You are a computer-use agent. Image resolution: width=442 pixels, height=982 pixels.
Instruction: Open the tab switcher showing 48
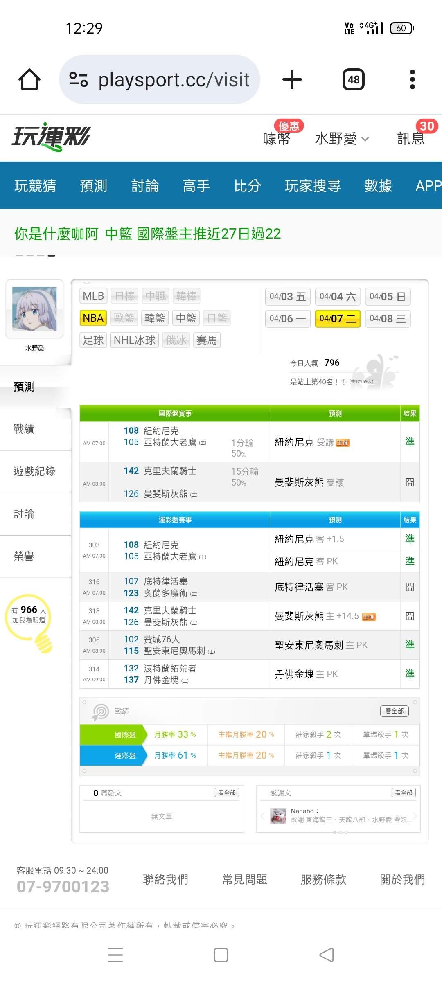(354, 79)
